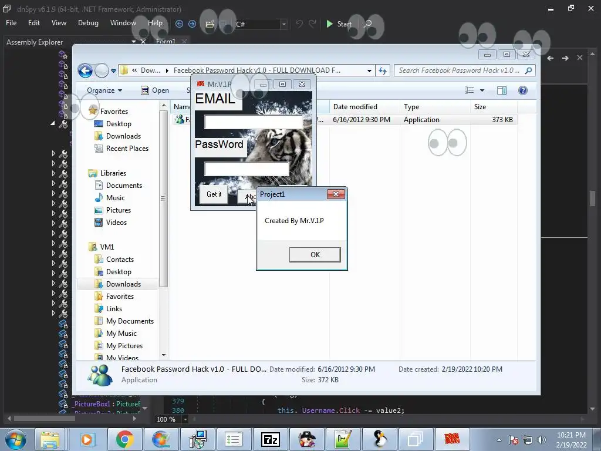This screenshot has width=601, height=451.
Task: Select Documents under Libraries
Action: [x=119, y=186]
